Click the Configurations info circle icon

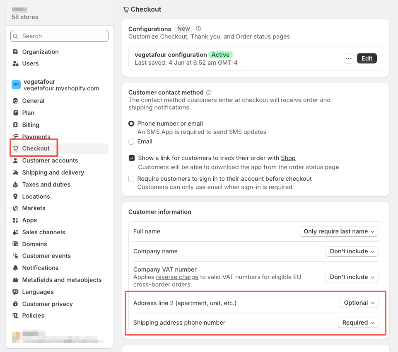point(198,29)
